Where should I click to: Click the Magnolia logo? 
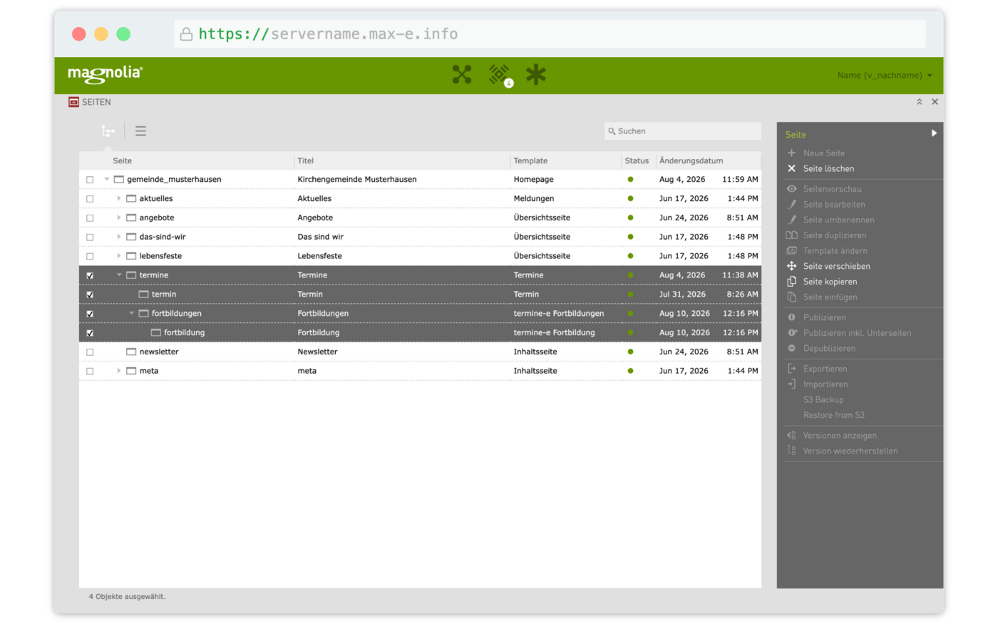[106, 74]
